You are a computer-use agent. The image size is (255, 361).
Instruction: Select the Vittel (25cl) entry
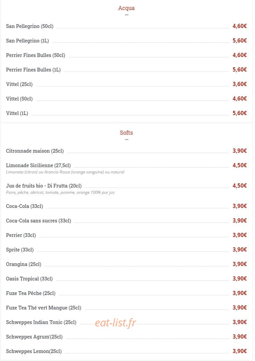click(x=19, y=84)
